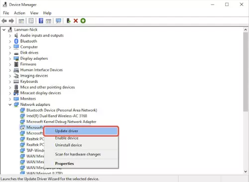
Task: Expand the Monitors category
Action: click(10, 99)
